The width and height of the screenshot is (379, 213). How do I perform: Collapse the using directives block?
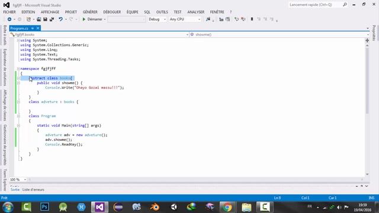(x=18, y=40)
